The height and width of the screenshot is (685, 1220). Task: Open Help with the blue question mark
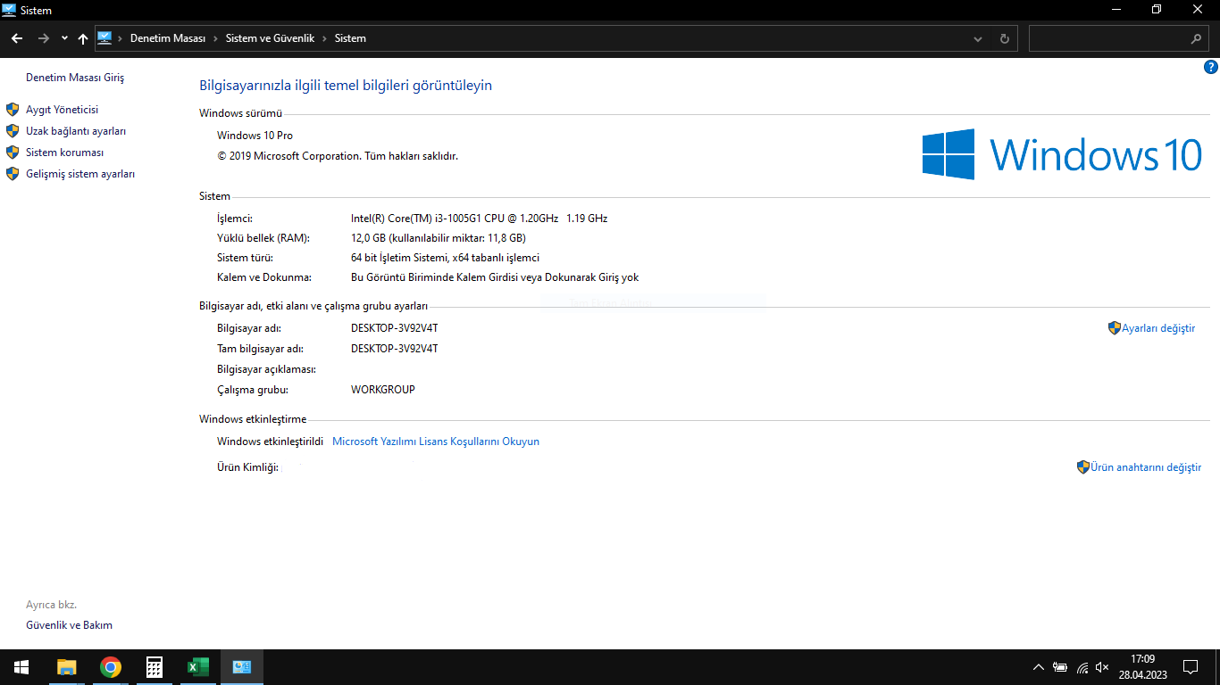pos(1211,67)
